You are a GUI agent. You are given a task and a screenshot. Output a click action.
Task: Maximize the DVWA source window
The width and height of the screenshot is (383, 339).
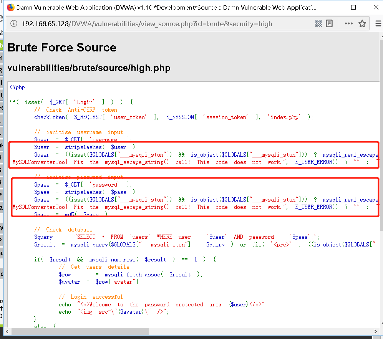(353, 7)
